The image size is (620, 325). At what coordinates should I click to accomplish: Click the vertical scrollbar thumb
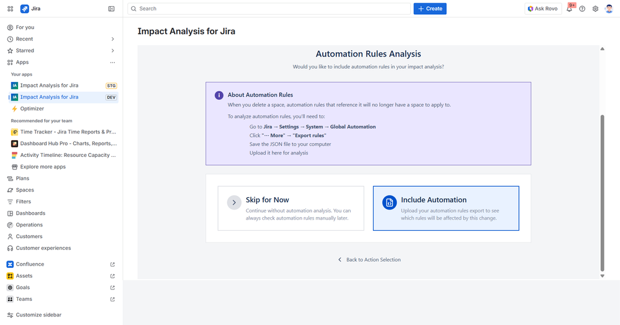click(602, 193)
